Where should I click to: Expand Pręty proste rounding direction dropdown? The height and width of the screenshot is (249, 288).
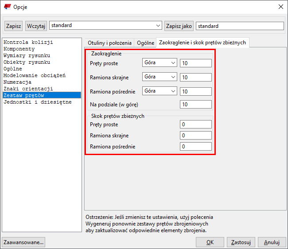coord(160,63)
